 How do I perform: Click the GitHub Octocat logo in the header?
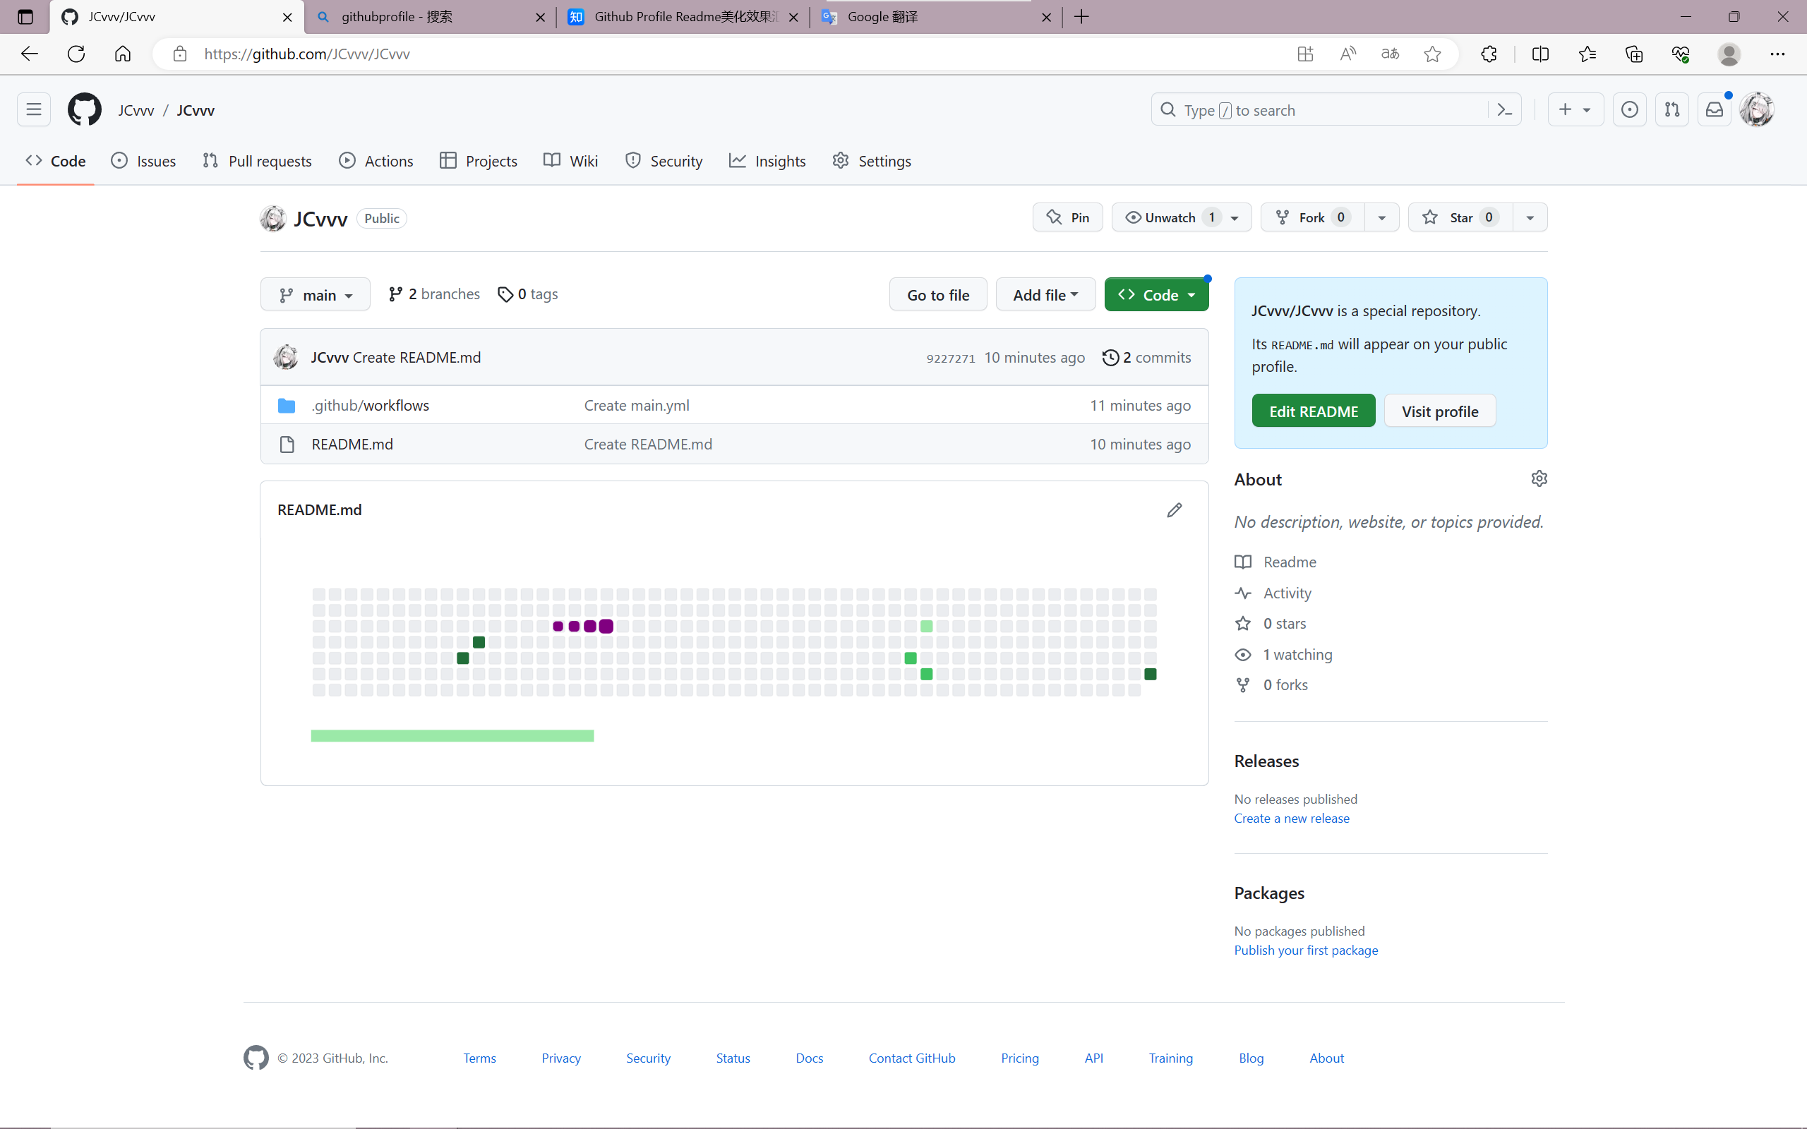click(85, 110)
